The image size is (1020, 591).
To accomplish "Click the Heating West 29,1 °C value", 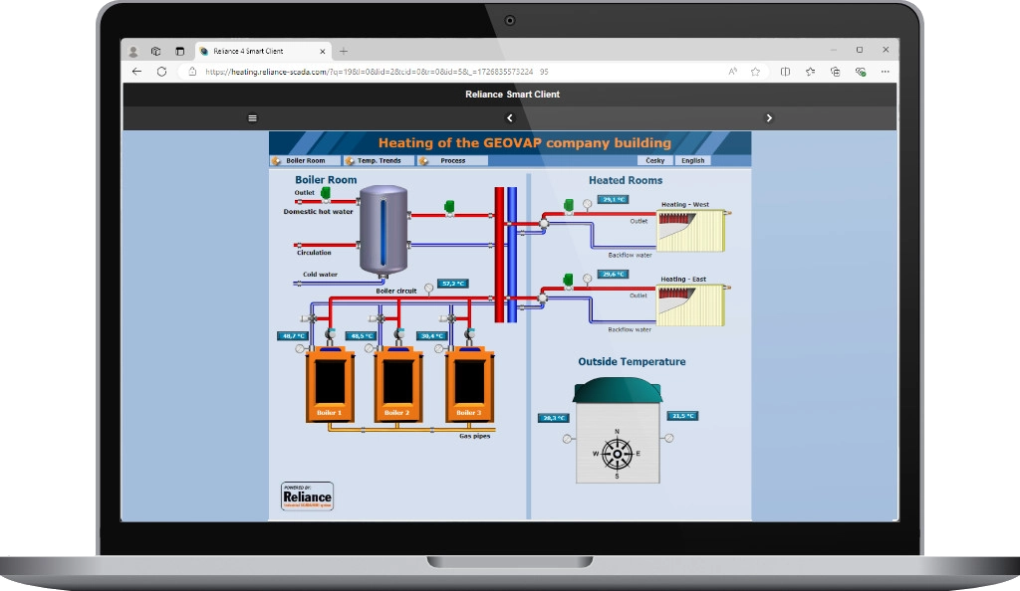I will [x=613, y=199].
